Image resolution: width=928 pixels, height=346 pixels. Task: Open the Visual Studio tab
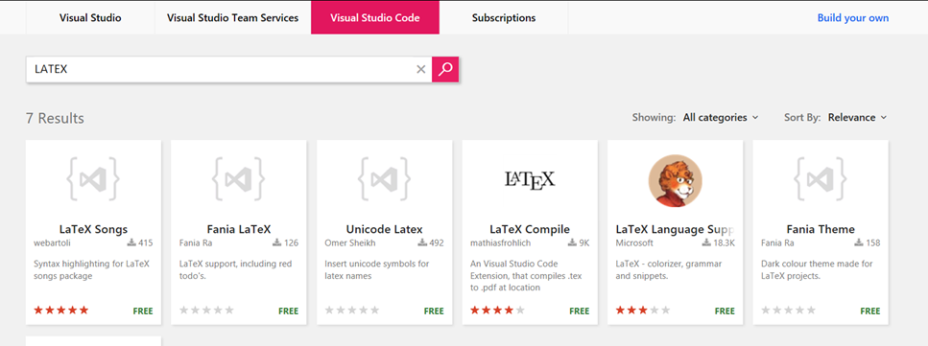[x=90, y=18]
